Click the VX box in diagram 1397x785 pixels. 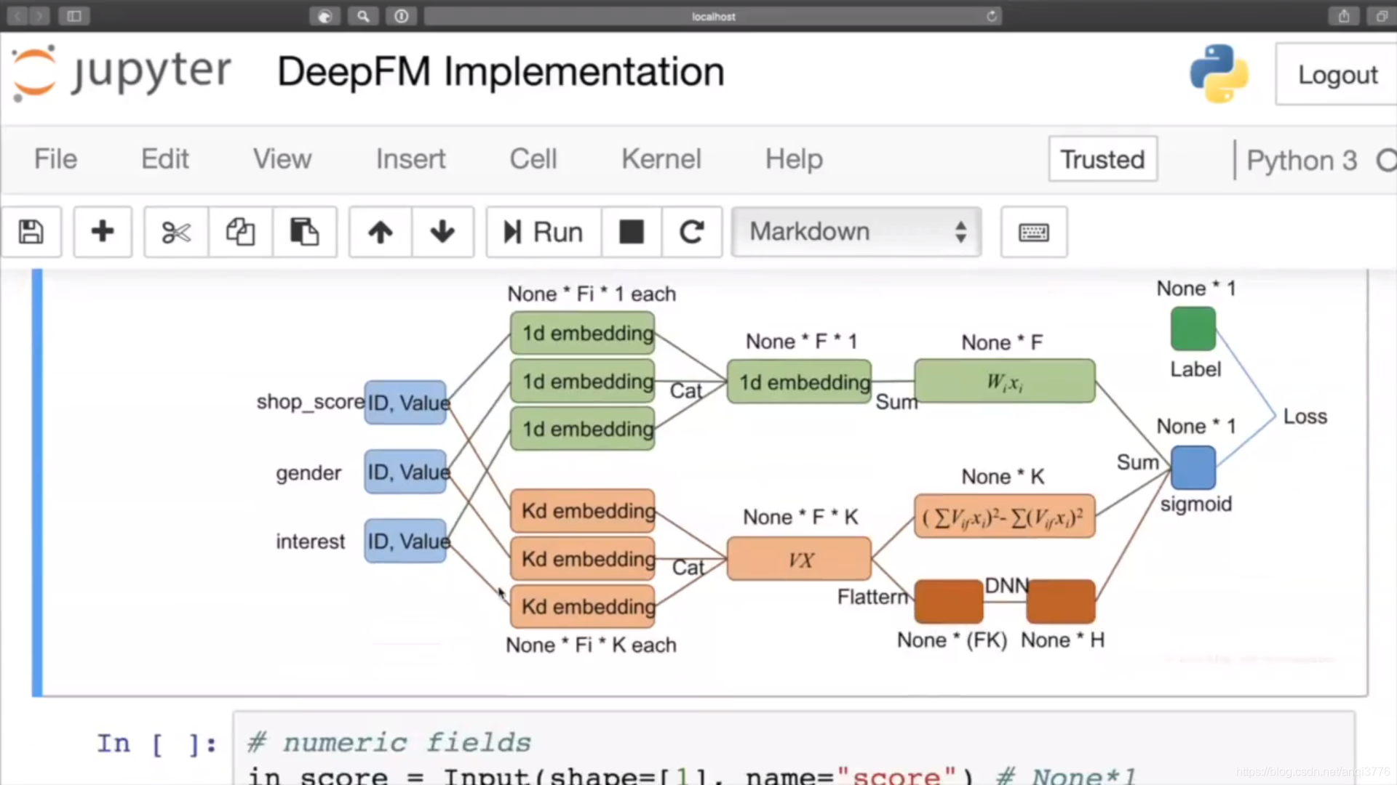(x=799, y=559)
